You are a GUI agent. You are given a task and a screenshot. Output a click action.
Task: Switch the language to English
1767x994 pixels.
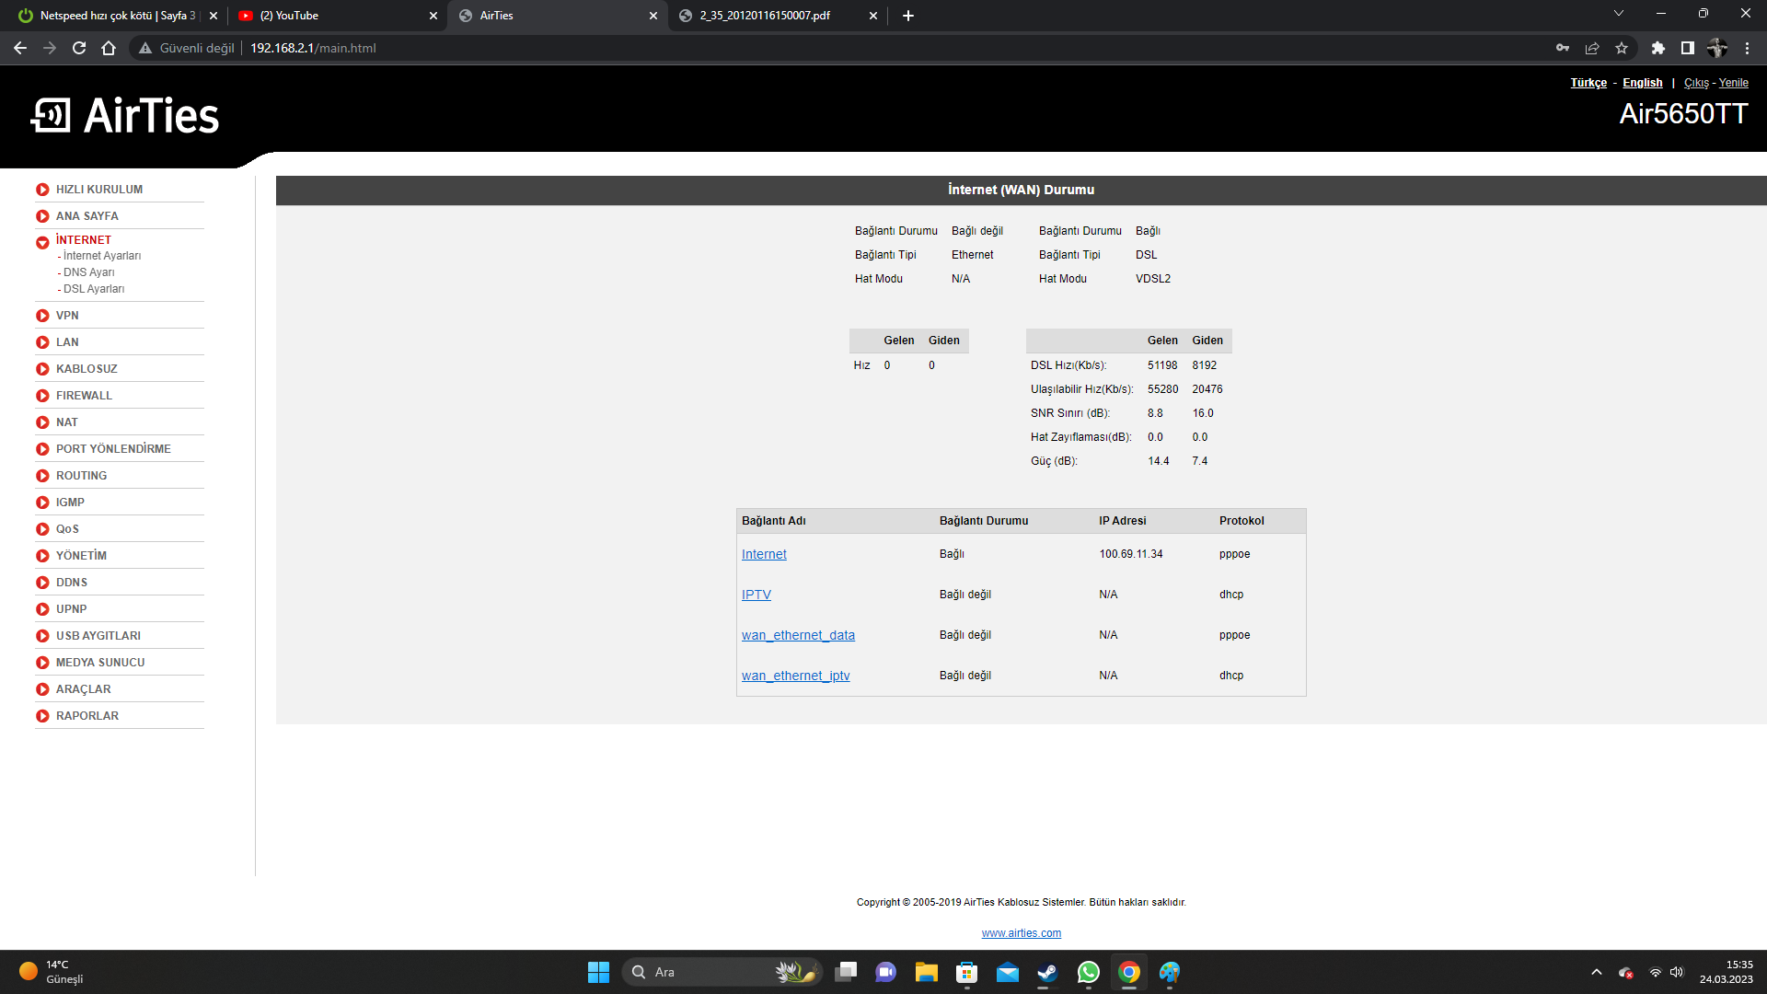pyautogui.click(x=1642, y=83)
